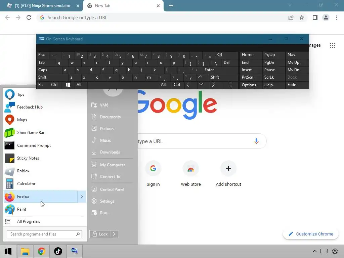The height and width of the screenshot is (258, 344).
Task: Switch to Chrome in the taskbar
Action: [x=41, y=251]
